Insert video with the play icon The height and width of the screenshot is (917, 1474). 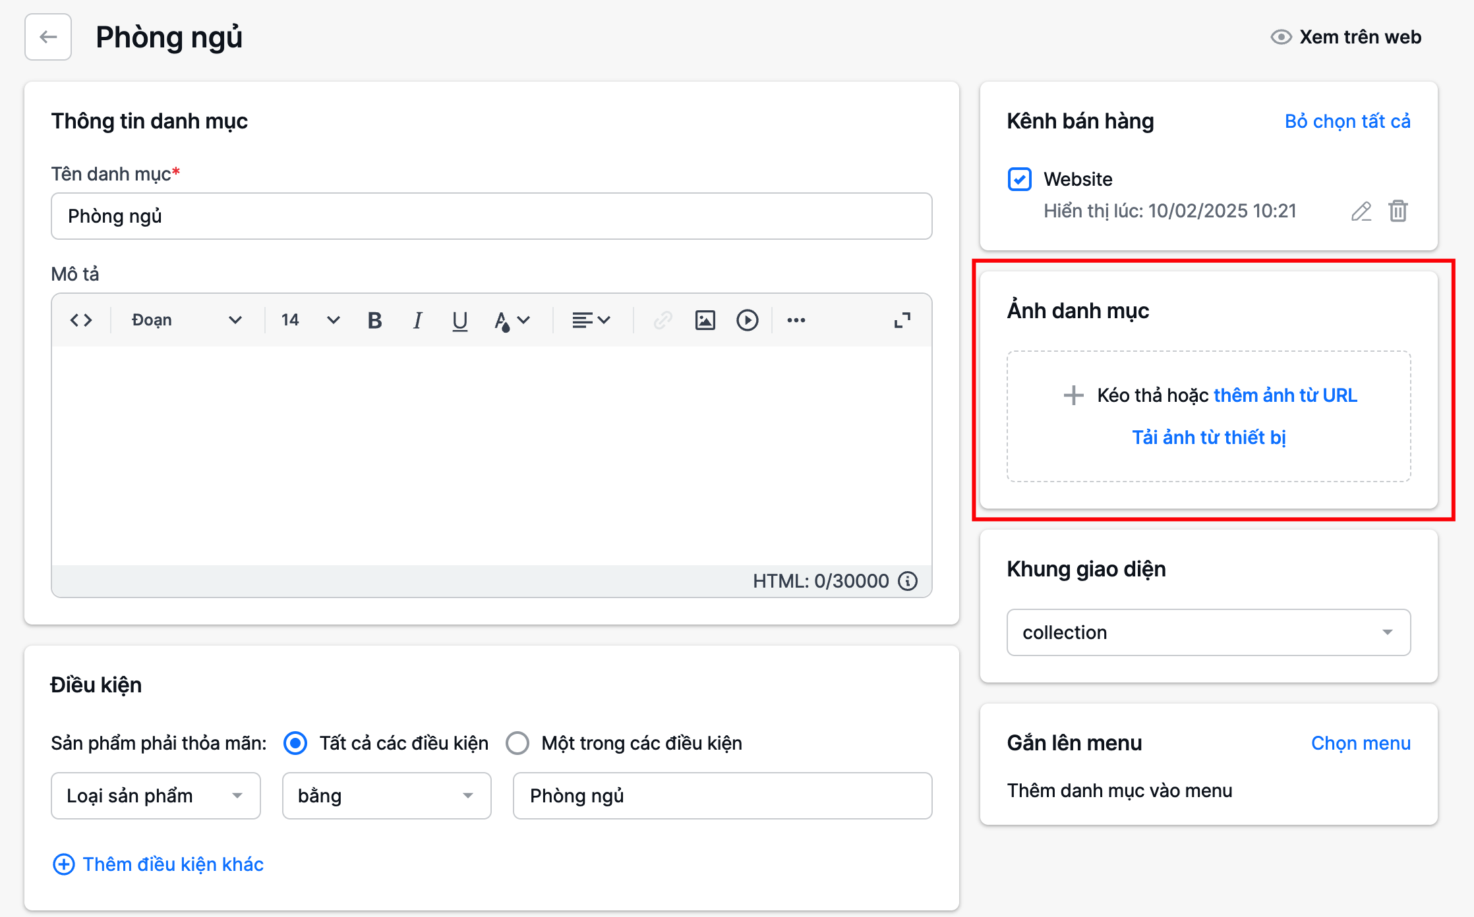747,320
